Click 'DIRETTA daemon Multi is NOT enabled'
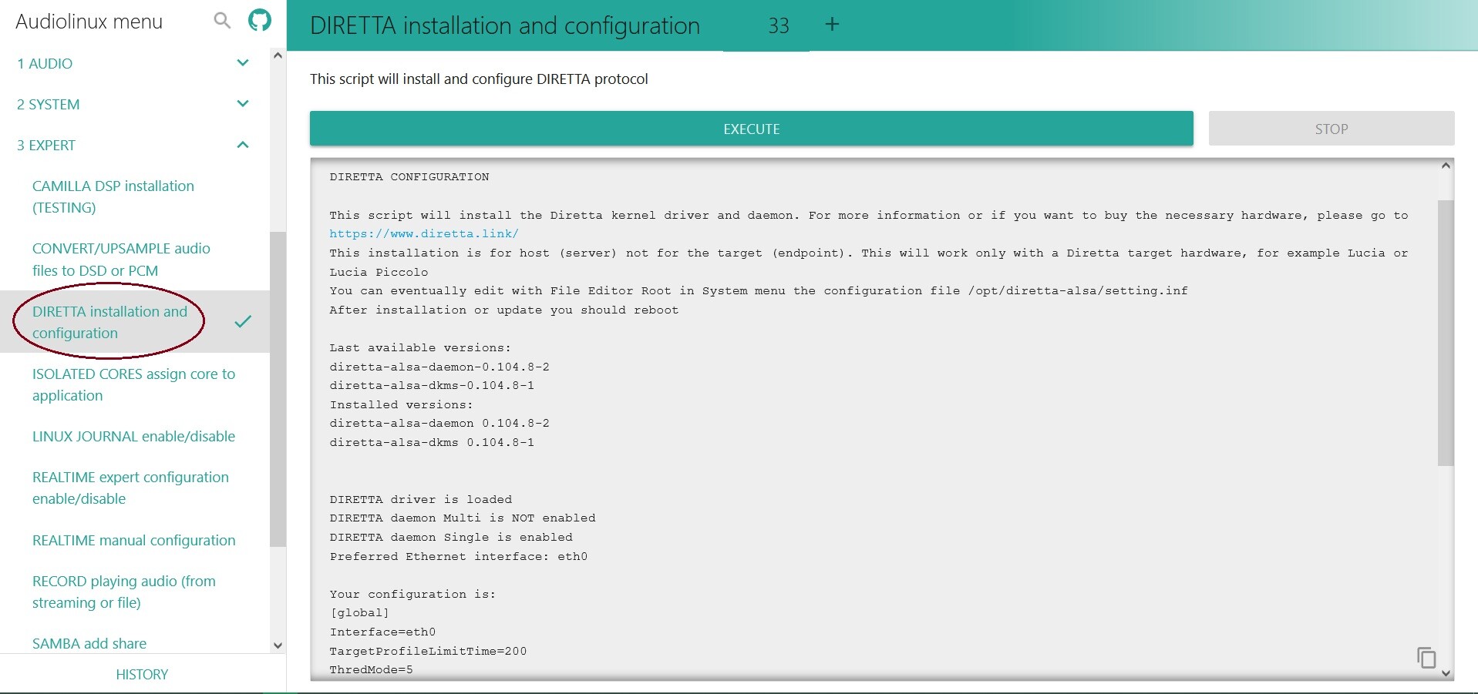This screenshot has width=1478, height=694. tap(463, 518)
